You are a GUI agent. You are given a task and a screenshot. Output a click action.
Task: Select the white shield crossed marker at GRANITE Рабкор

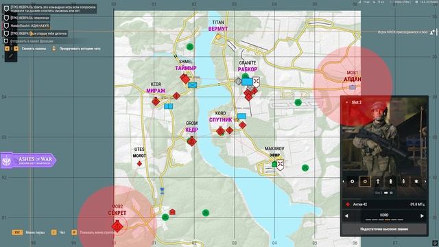256,82
